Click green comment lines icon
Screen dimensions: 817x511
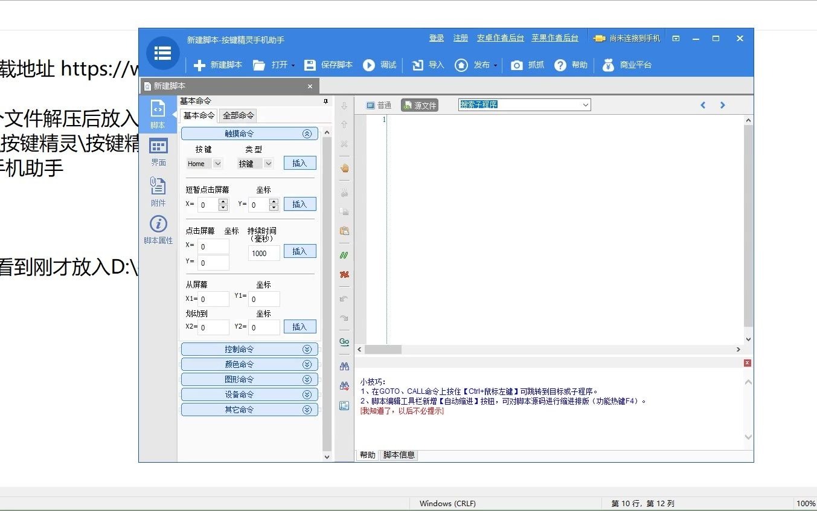pos(344,255)
